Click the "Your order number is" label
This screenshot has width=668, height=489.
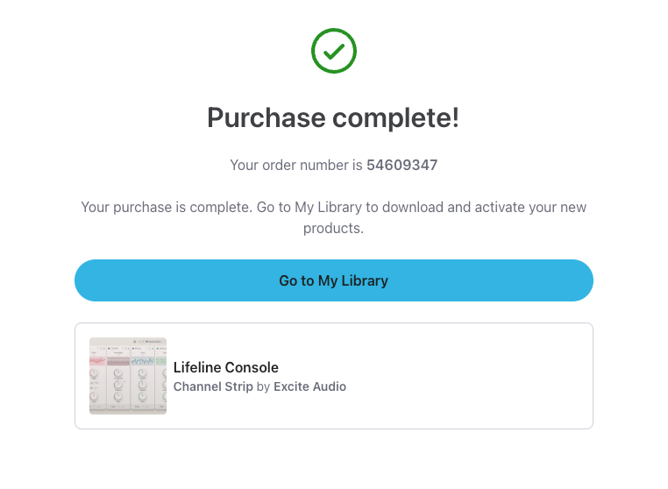(296, 165)
